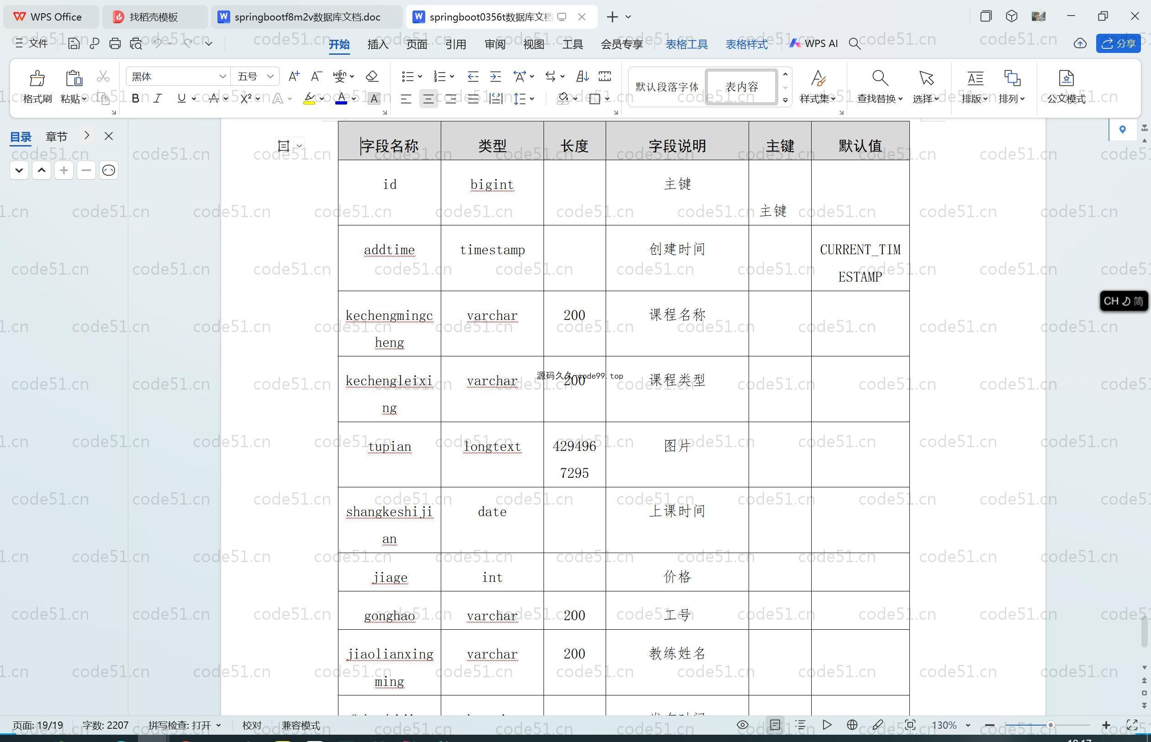Open Print Preview icon
This screenshot has height=742, width=1151.
pos(136,43)
